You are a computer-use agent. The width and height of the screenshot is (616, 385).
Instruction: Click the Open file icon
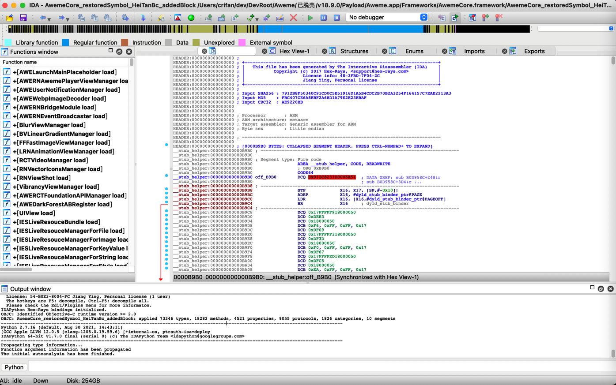[x=10, y=18]
